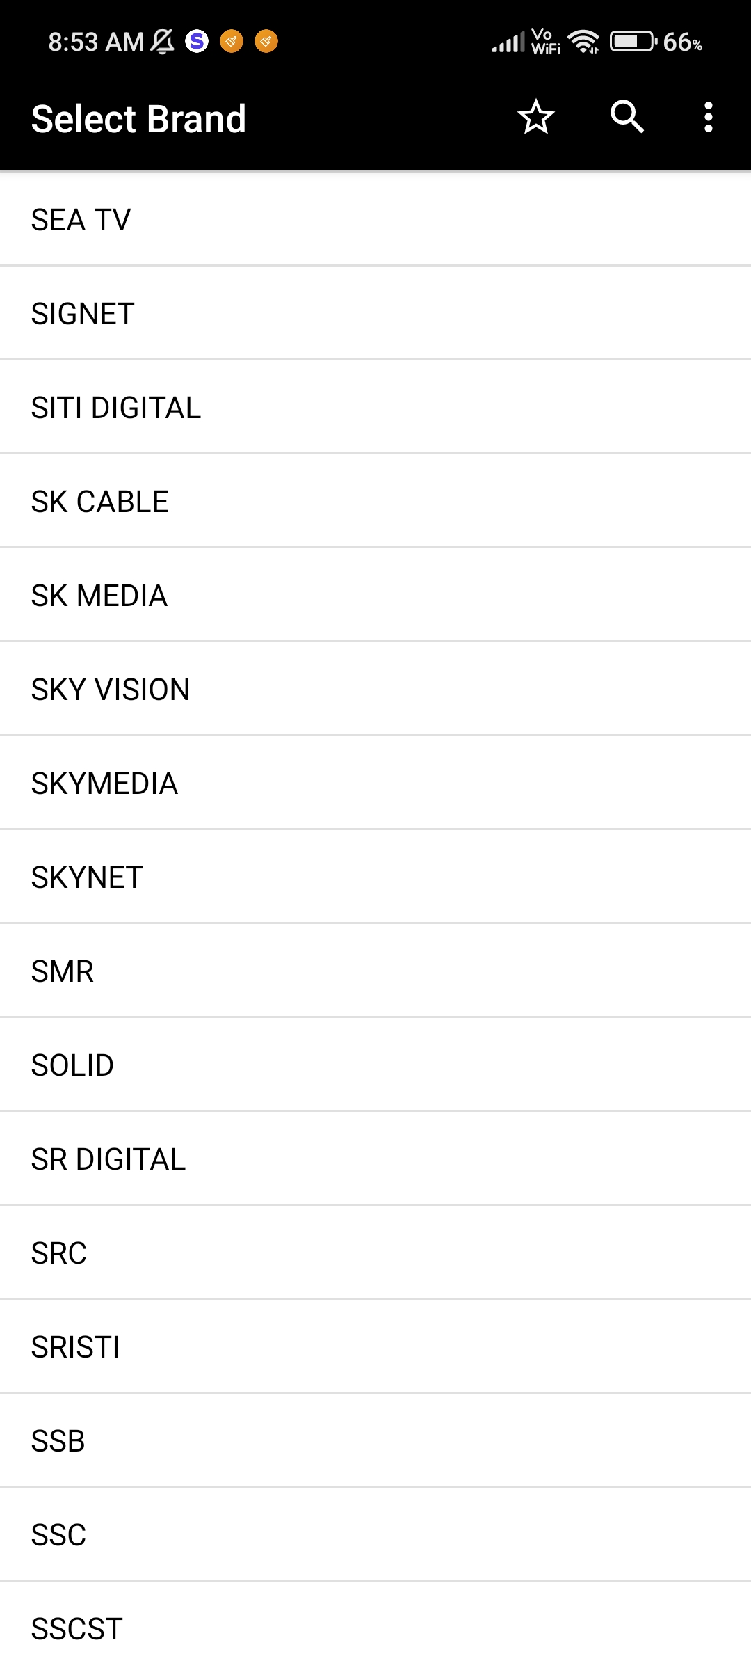The width and height of the screenshot is (751, 1670).
Task: Tap the muted bell notification icon
Action: (x=163, y=42)
